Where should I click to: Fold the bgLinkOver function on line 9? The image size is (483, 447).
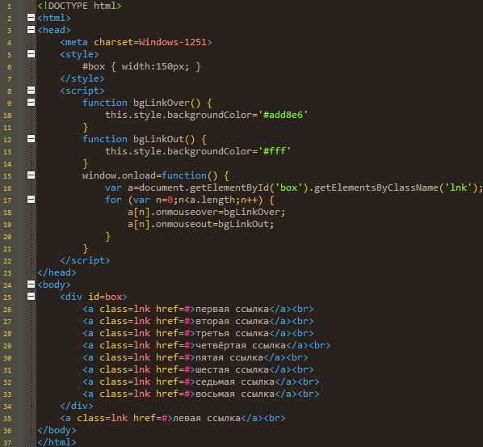click(31, 102)
